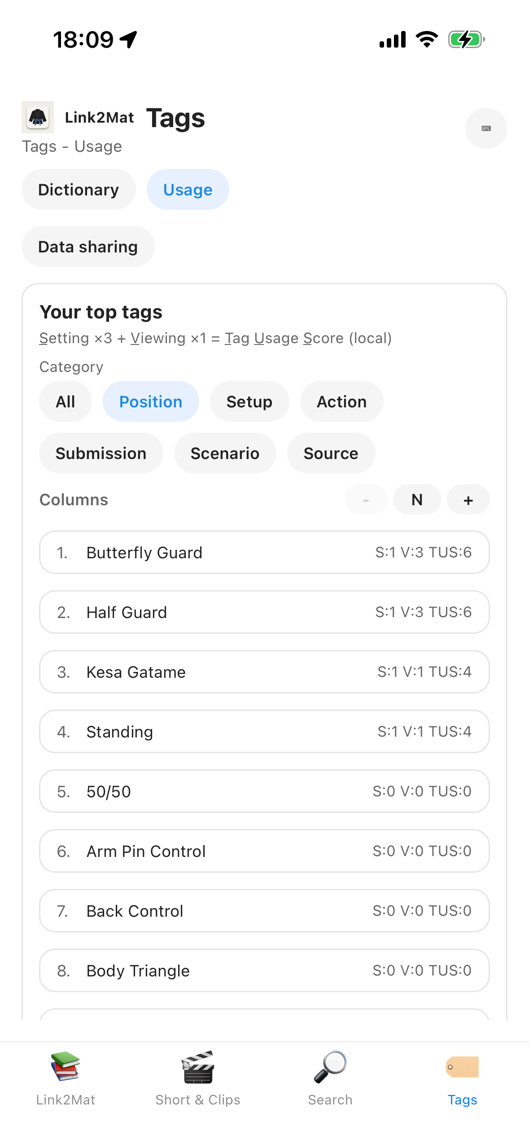
Task: Open the keyboard icon at top right
Action: (x=486, y=128)
